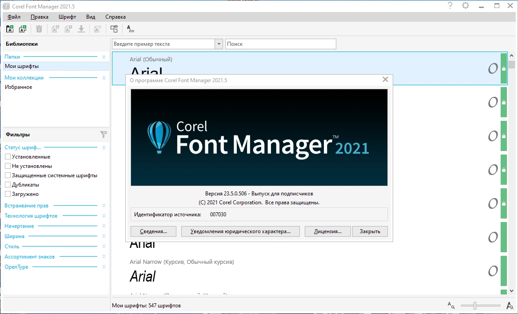Select Arial Narrow (Курсив, Обычный курсив) font
518x314 pixels.
(x=182, y=262)
